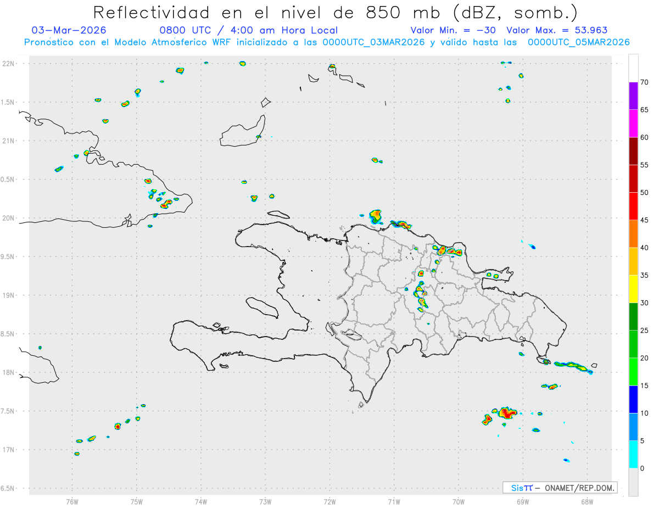Click the 'SisTT - ONAMET/REP.DOM.' credit box
This screenshot has width=659, height=509.
(560, 488)
